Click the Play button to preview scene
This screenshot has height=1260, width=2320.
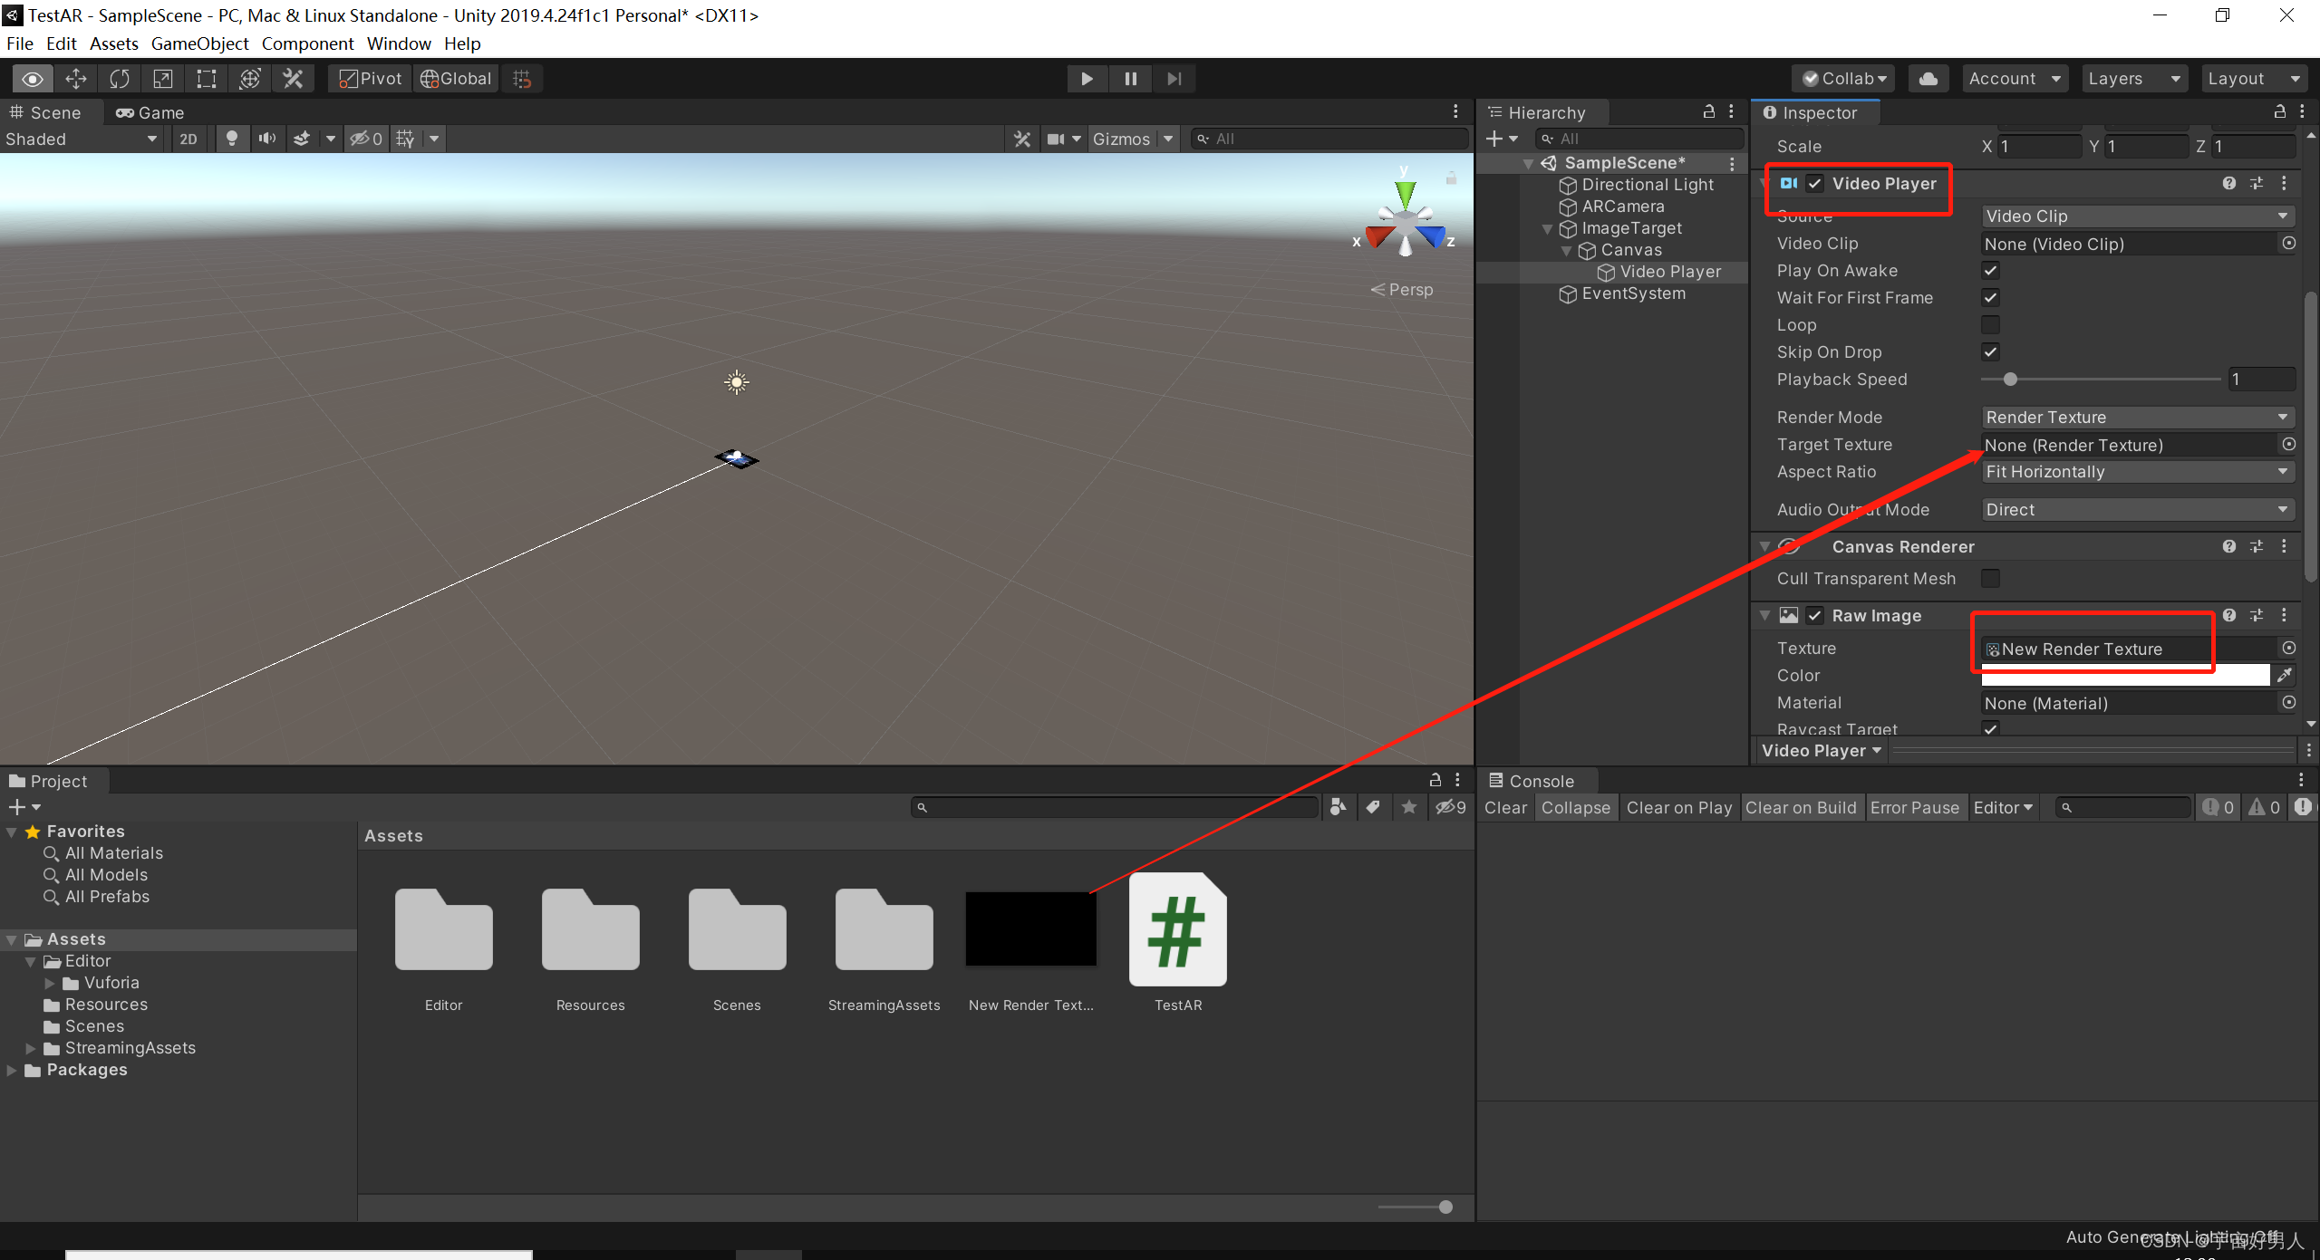[1087, 78]
